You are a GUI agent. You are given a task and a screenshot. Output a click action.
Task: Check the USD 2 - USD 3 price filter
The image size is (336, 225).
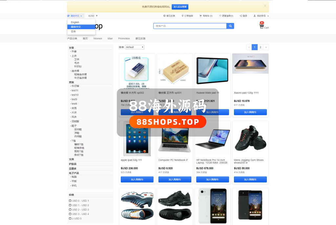coord(70,210)
